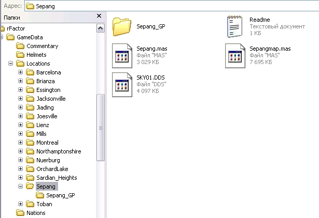Click the Nations folder icon
319x218 pixels.
(20, 213)
